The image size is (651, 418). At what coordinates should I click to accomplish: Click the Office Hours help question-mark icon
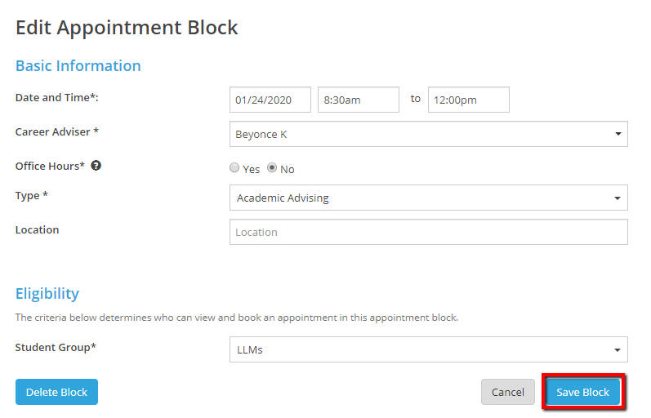pos(96,166)
